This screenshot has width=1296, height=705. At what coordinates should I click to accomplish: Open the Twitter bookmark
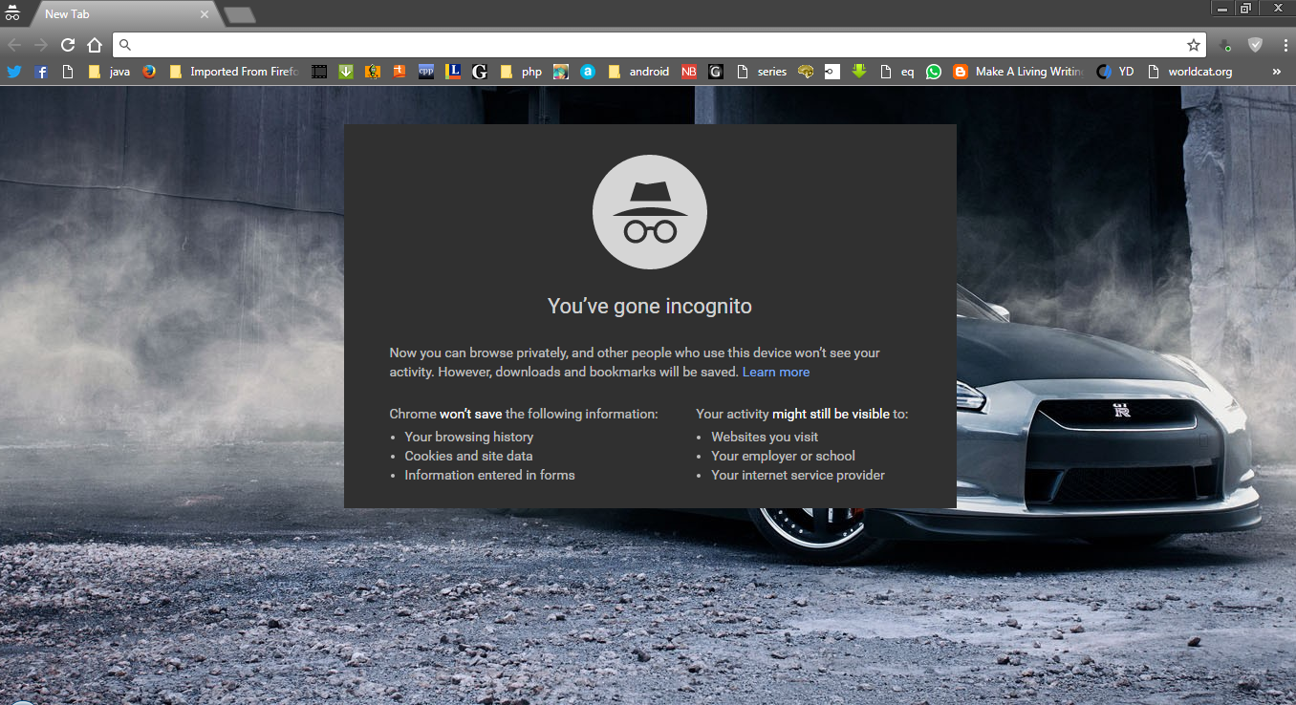tap(14, 71)
